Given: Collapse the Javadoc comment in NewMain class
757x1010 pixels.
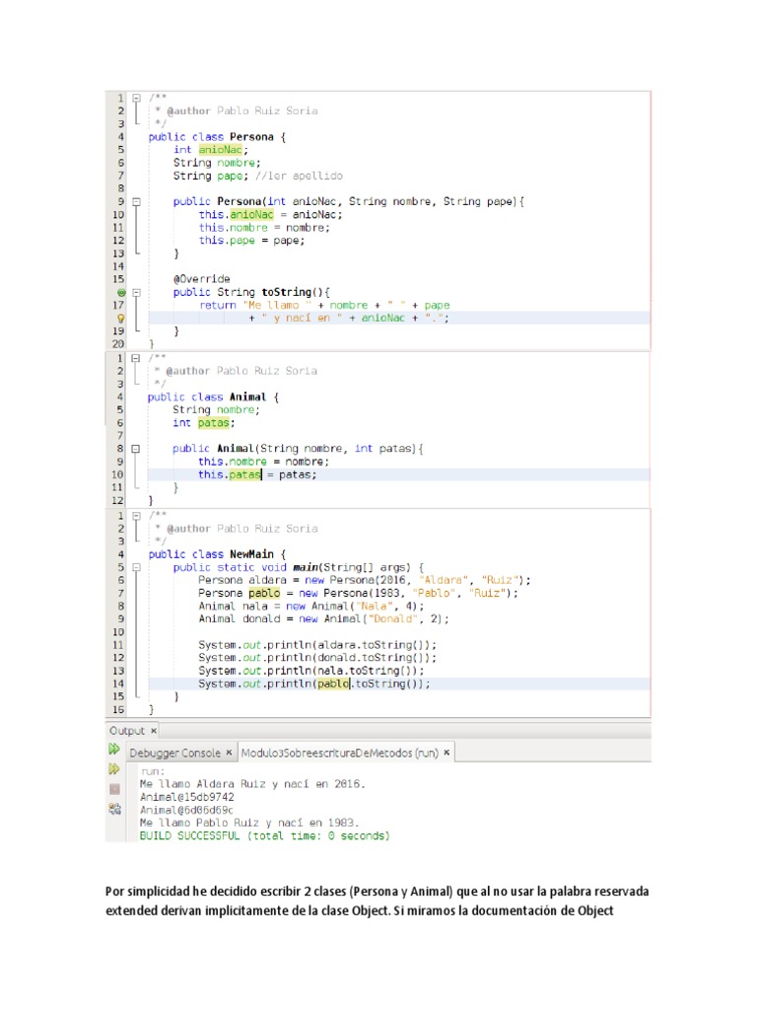Looking at the screenshot, I should 136,516.
